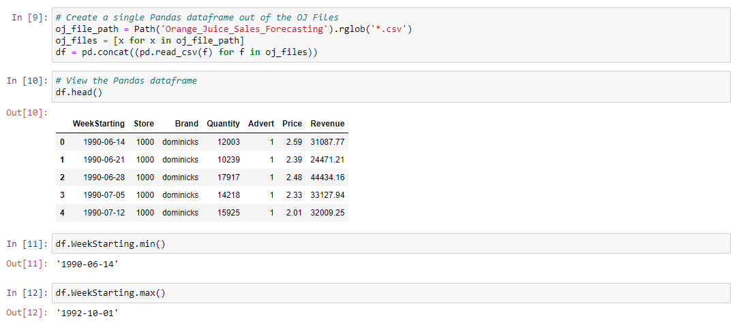Click the Revenue column header
The height and width of the screenshot is (325, 739).
pyautogui.click(x=327, y=124)
